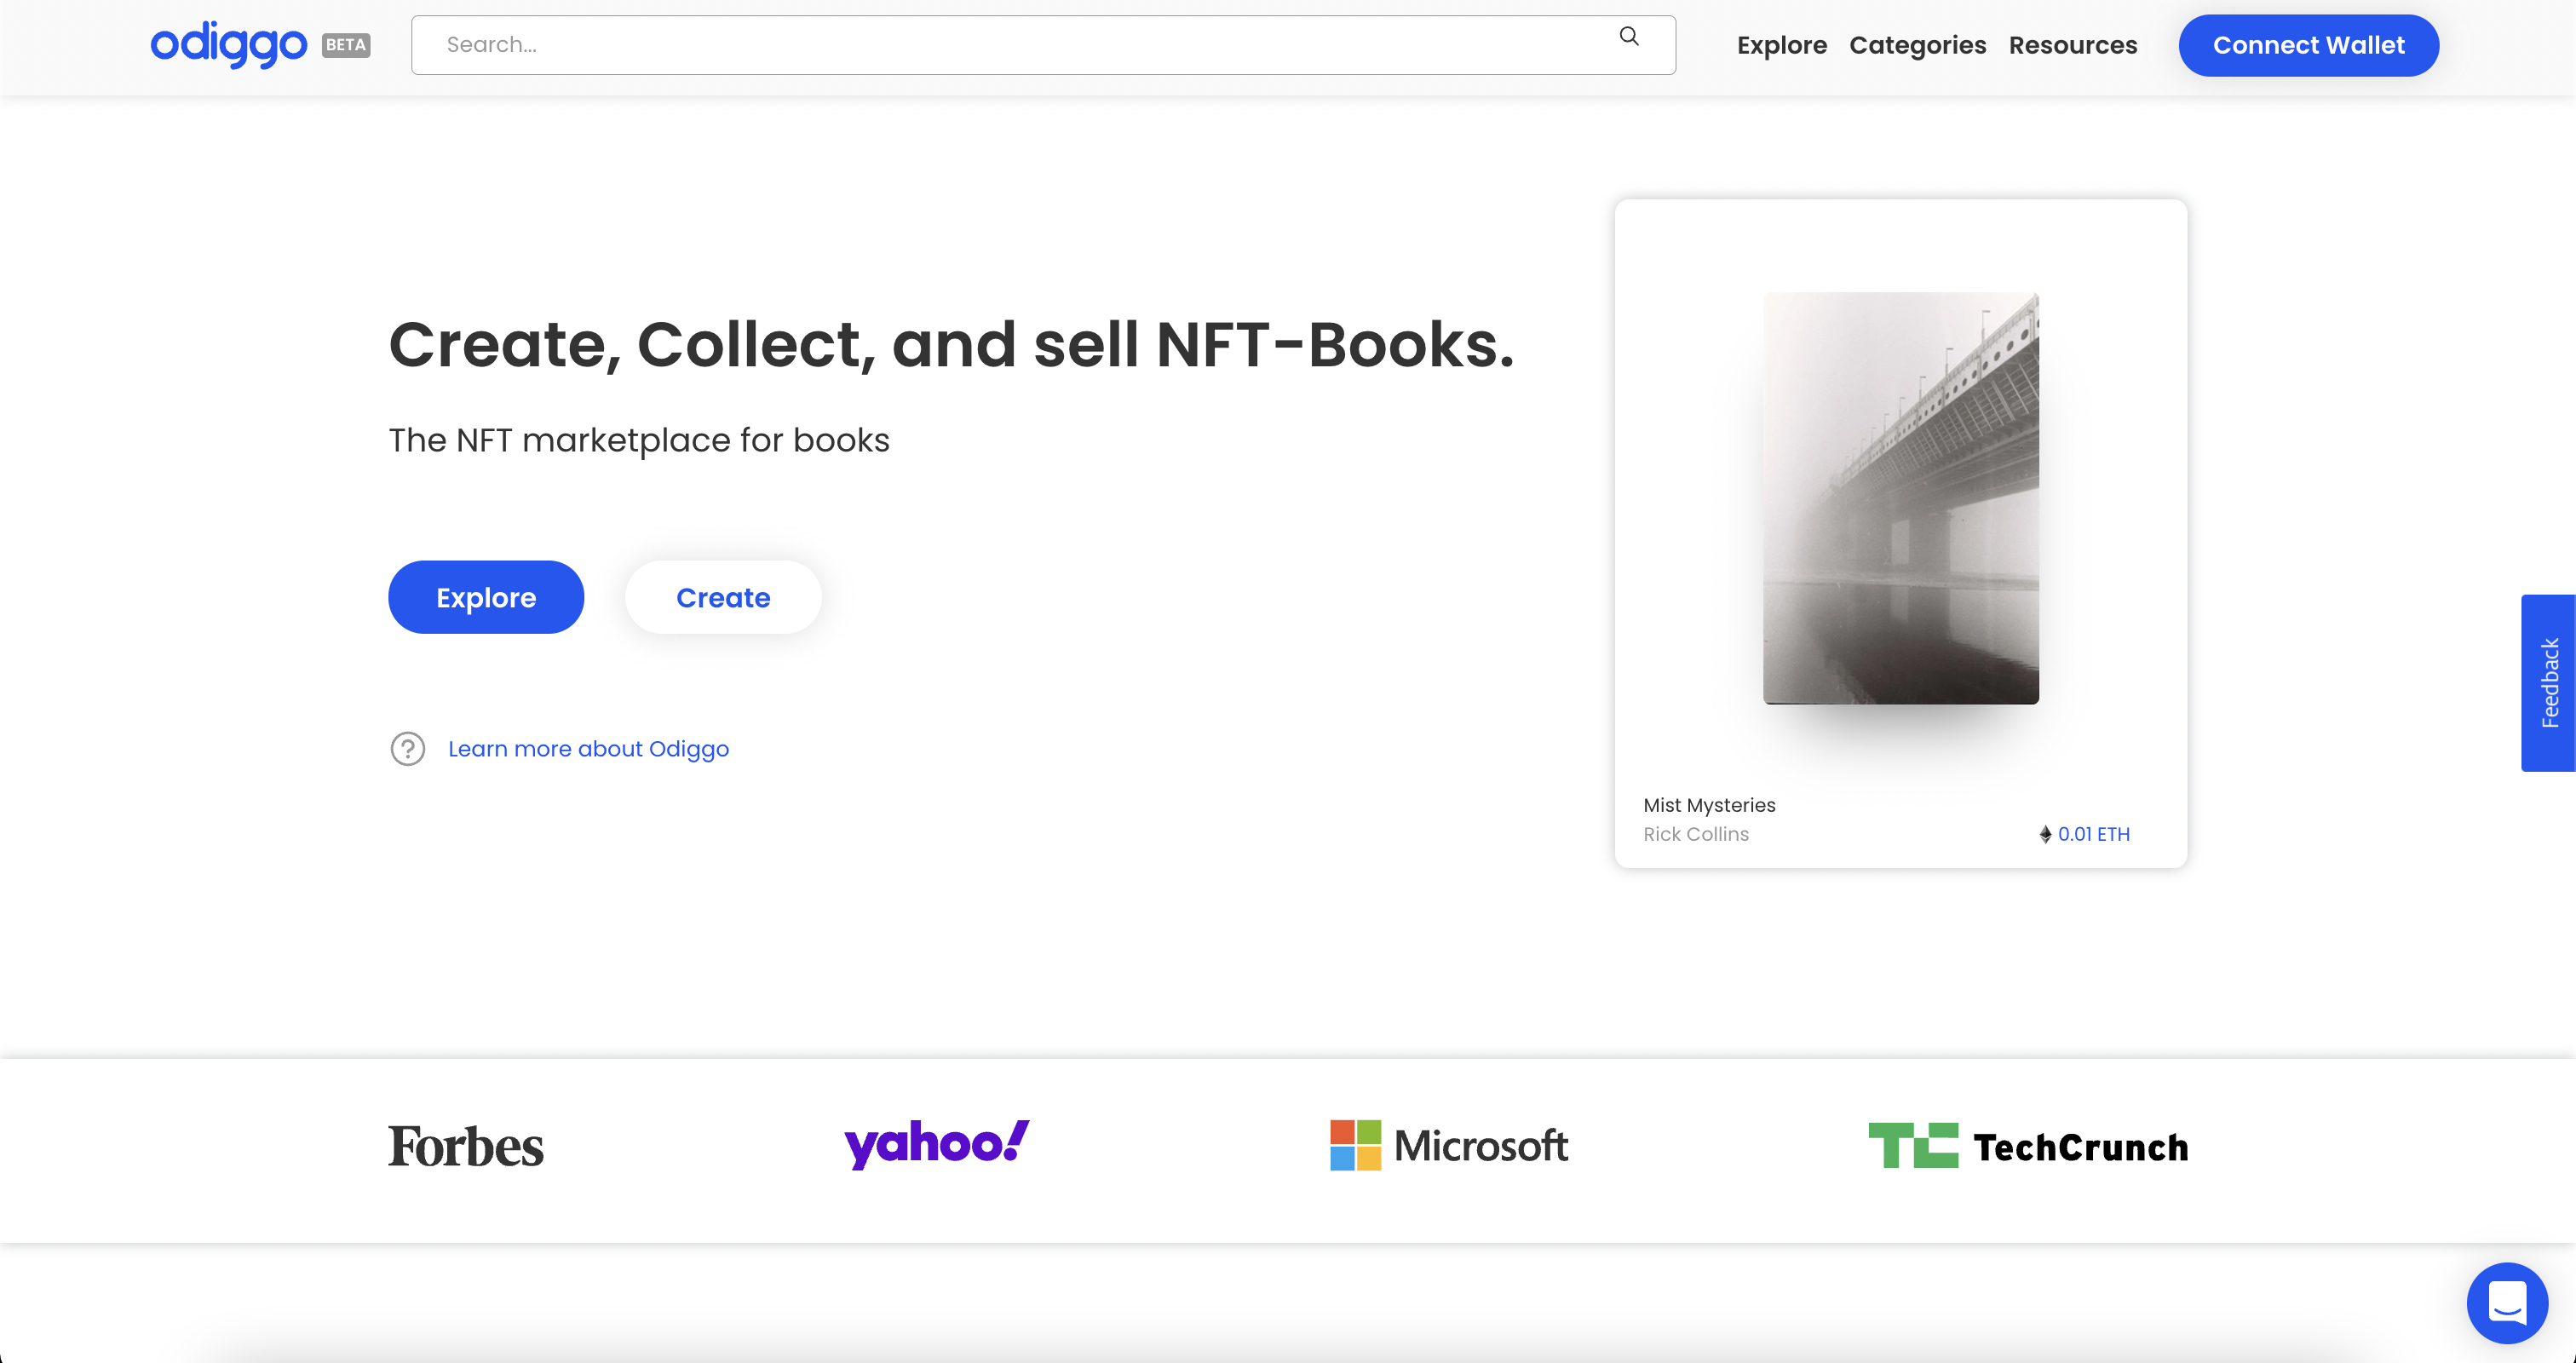The width and height of the screenshot is (2576, 1363).
Task: Click the question mark help icon
Action: pos(407,749)
